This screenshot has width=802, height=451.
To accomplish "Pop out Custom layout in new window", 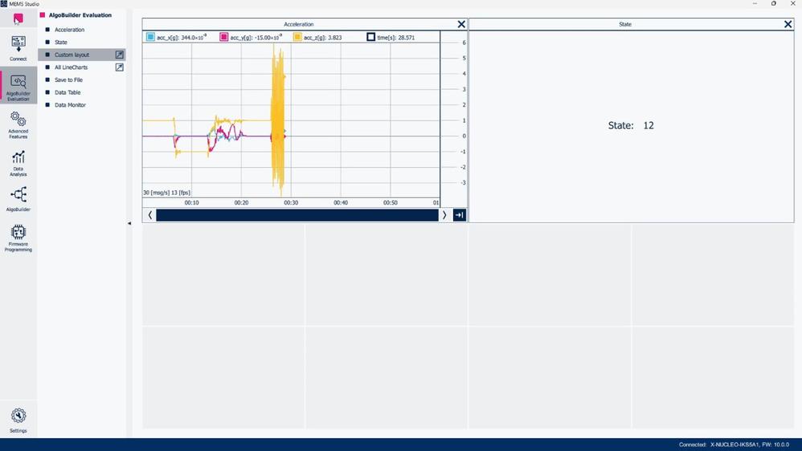I will [x=119, y=55].
